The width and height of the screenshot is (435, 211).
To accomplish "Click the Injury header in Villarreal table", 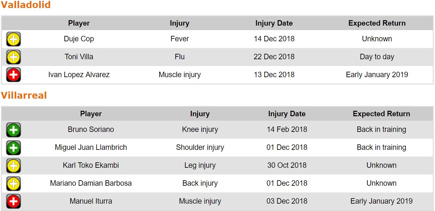I will [200, 114].
